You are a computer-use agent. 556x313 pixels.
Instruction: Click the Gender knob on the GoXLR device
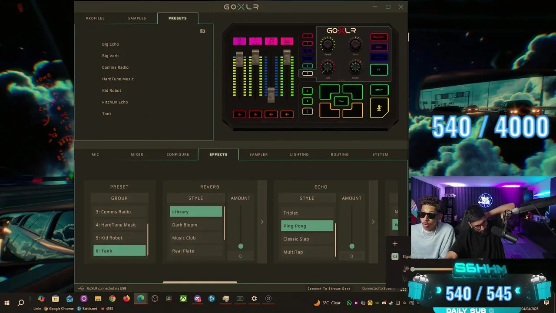[355, 67]
